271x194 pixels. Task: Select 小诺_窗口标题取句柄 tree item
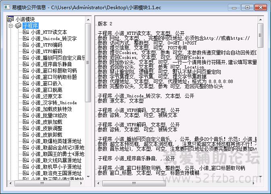pos(54,71)
